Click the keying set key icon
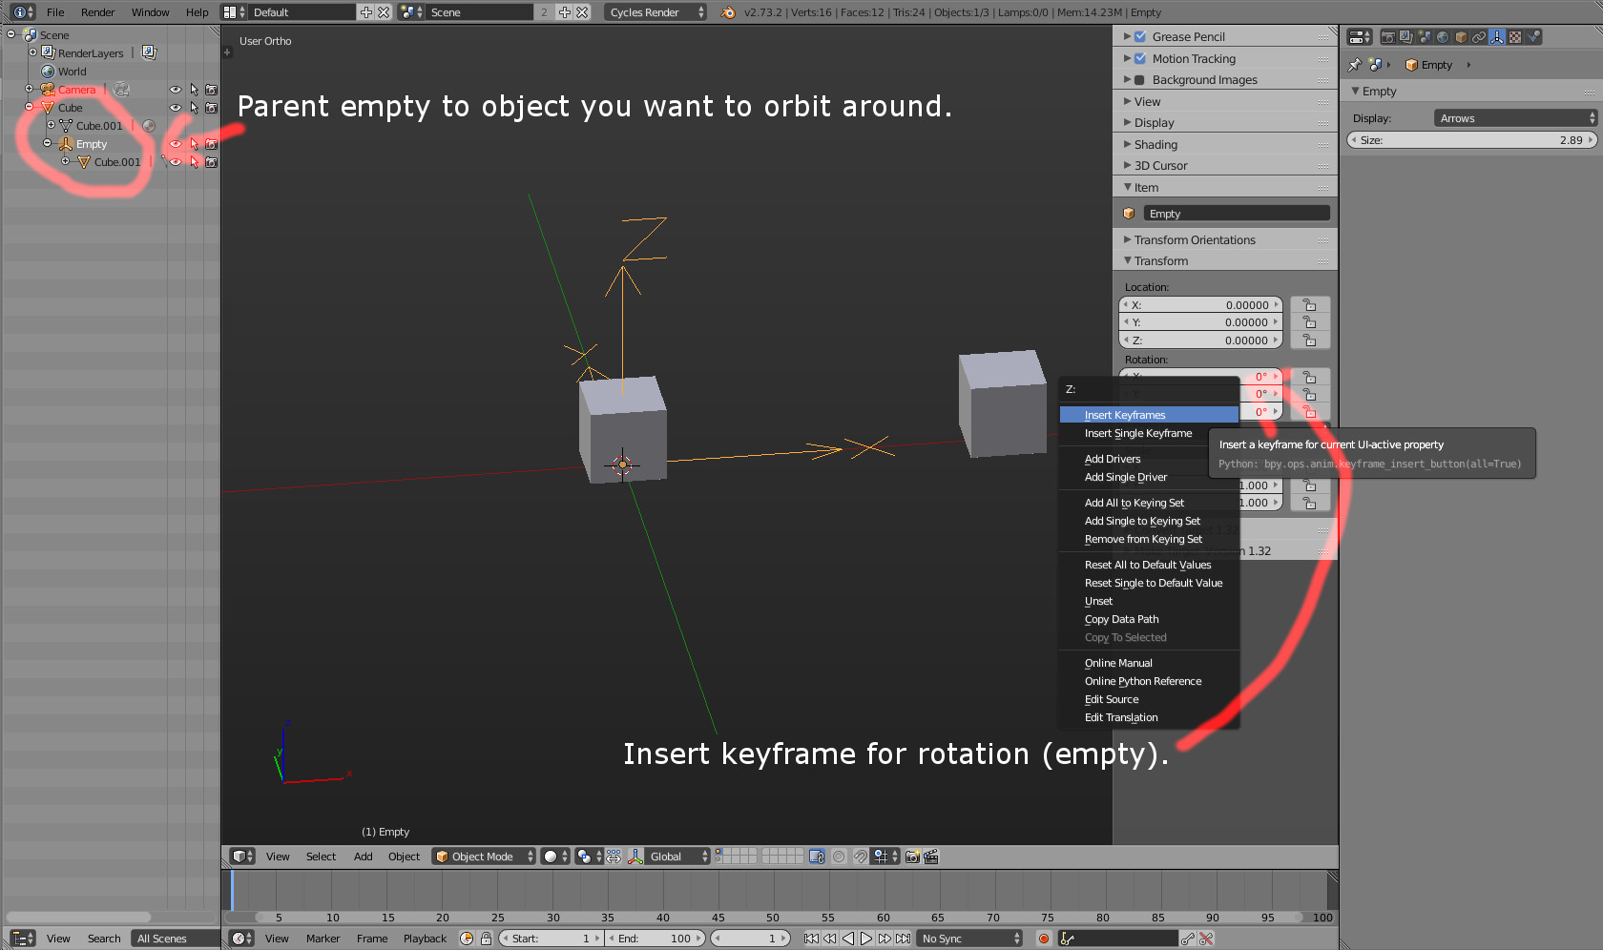This screenshot has width=1603, height=950. point(1068,939)
